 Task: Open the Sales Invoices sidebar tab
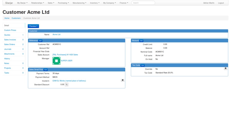10,40
